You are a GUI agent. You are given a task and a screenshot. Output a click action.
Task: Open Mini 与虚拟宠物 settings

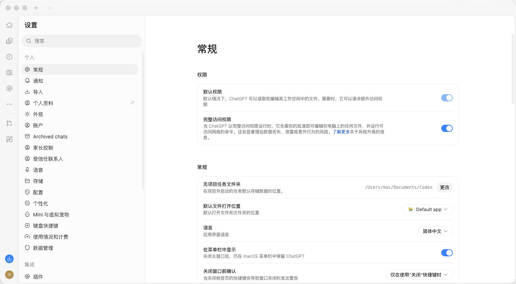click(80, 215)
